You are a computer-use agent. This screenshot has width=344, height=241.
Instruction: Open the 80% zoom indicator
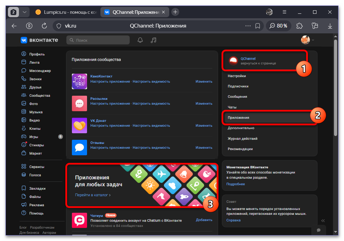click(278, 26)
